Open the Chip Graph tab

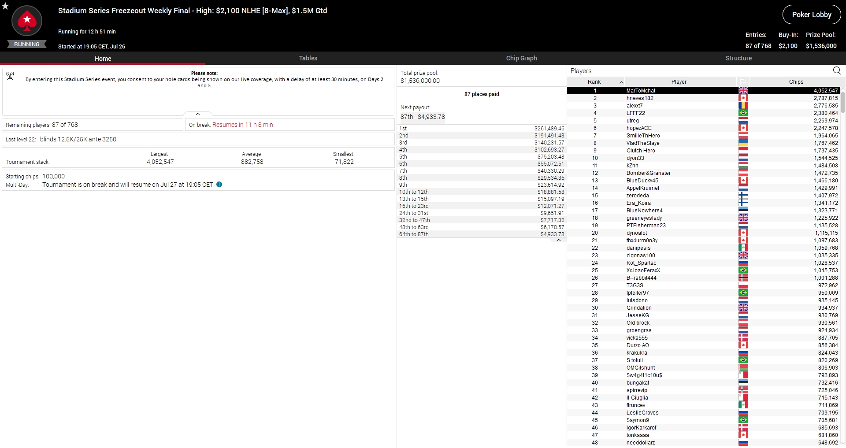click(521, 58)
